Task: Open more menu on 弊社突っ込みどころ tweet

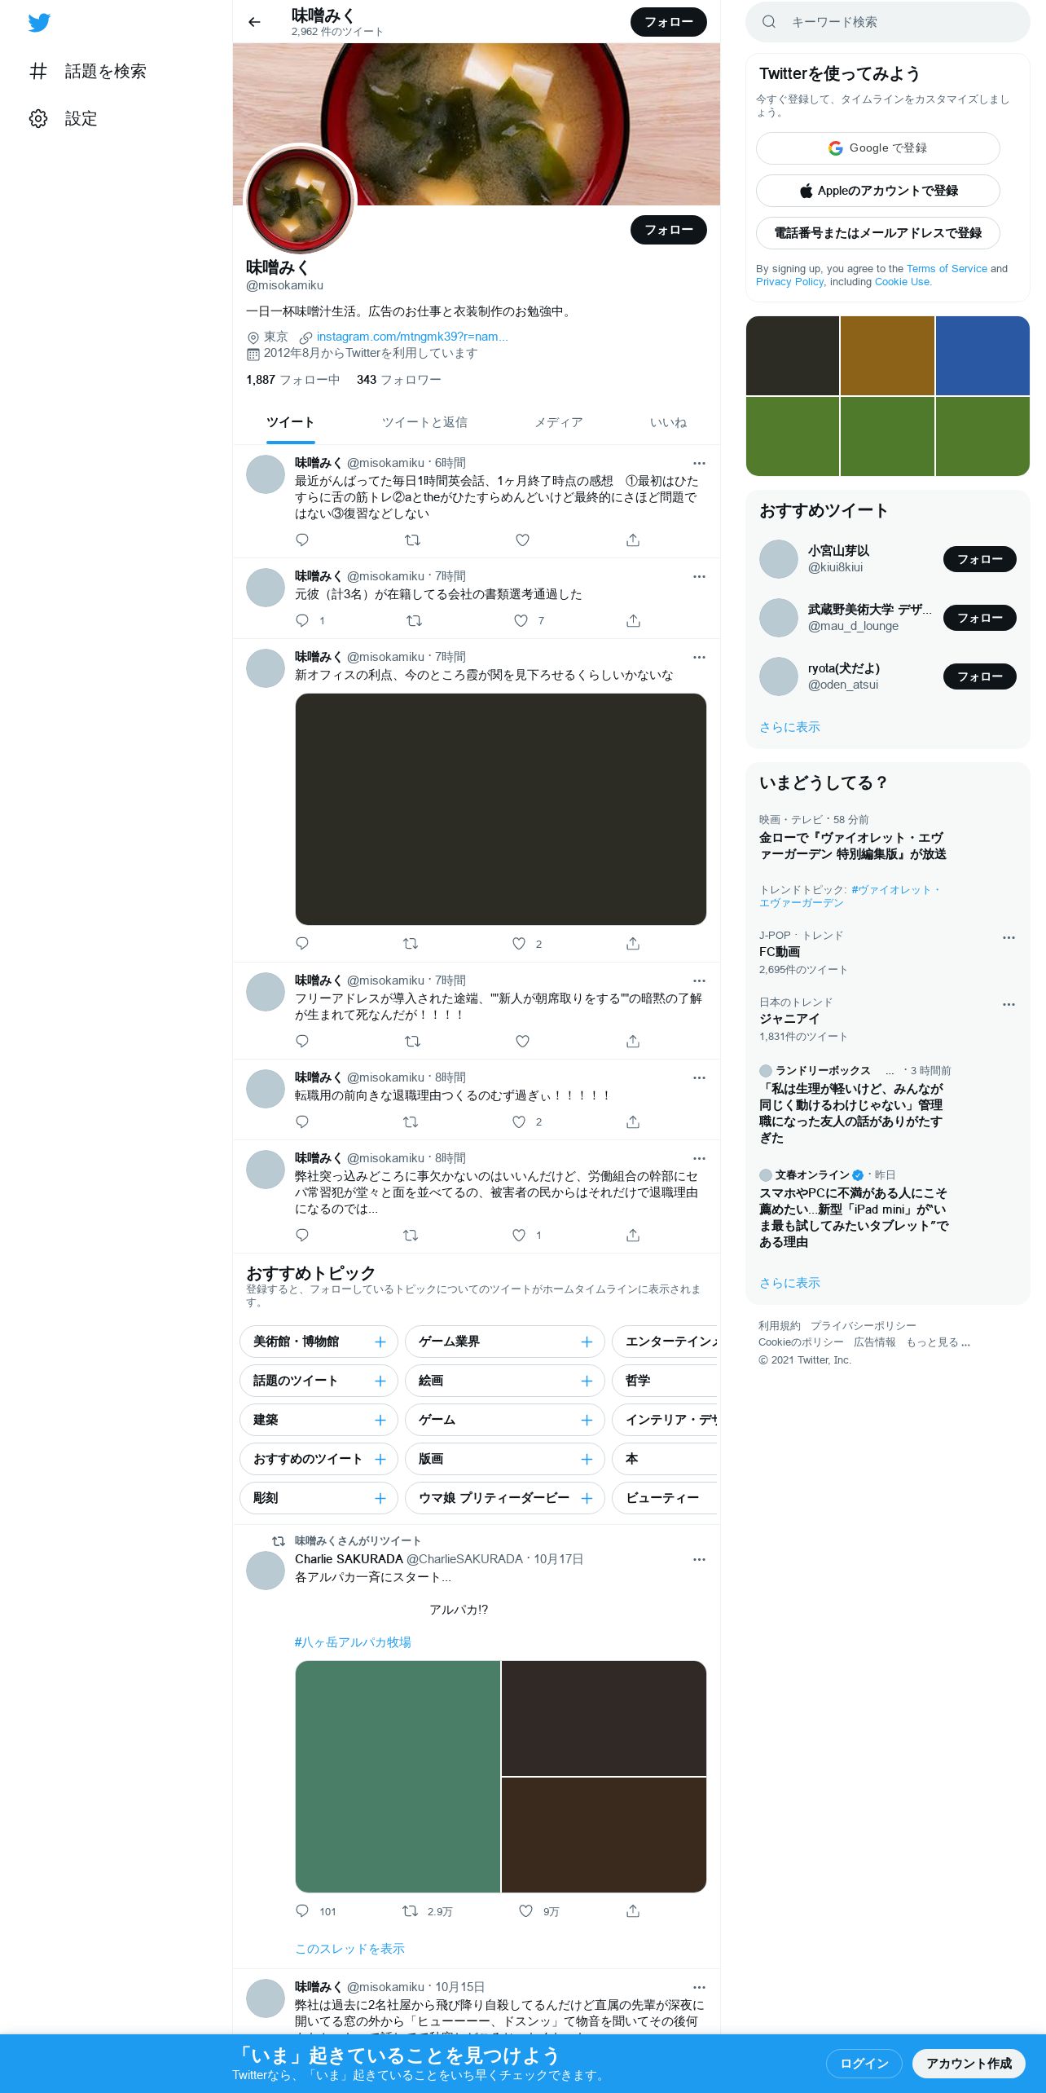Action: click(x=699, y=1158)
